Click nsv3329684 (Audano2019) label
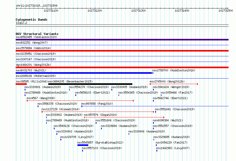236x161 pixels. 119,126
